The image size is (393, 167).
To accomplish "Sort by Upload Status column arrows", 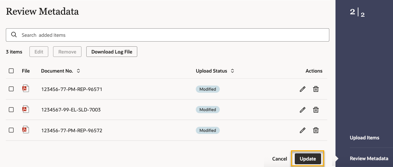I will [x=232, y=71].
